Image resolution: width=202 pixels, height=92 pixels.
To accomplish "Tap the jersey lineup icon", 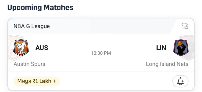I will pos(185,26).
